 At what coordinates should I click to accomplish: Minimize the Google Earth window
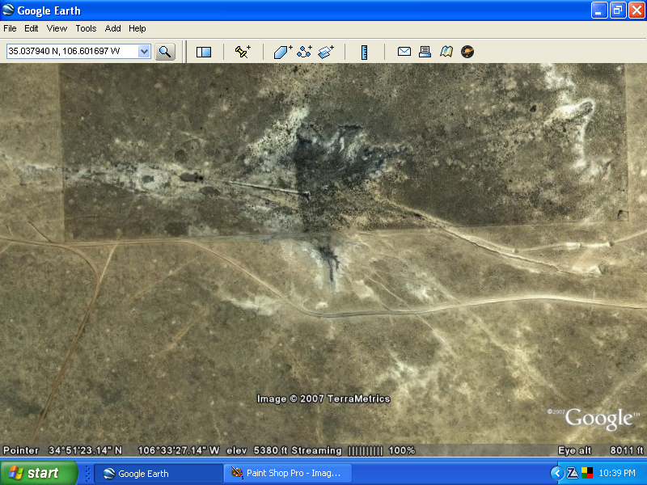(x=599, y=11)
